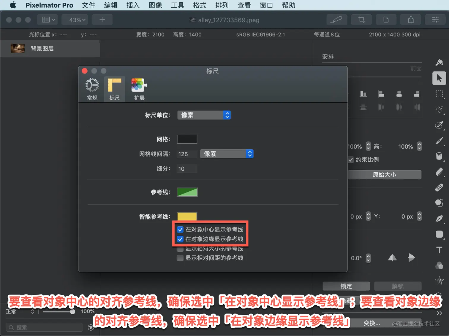The height and width of the screenshot is (336, 449).
Task: Uncheck 在对象边缘显示参考线
Action: pos(180,239)
